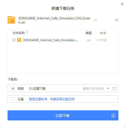Enable the 云盘 cloud disk checkbox

coord(13,99)
